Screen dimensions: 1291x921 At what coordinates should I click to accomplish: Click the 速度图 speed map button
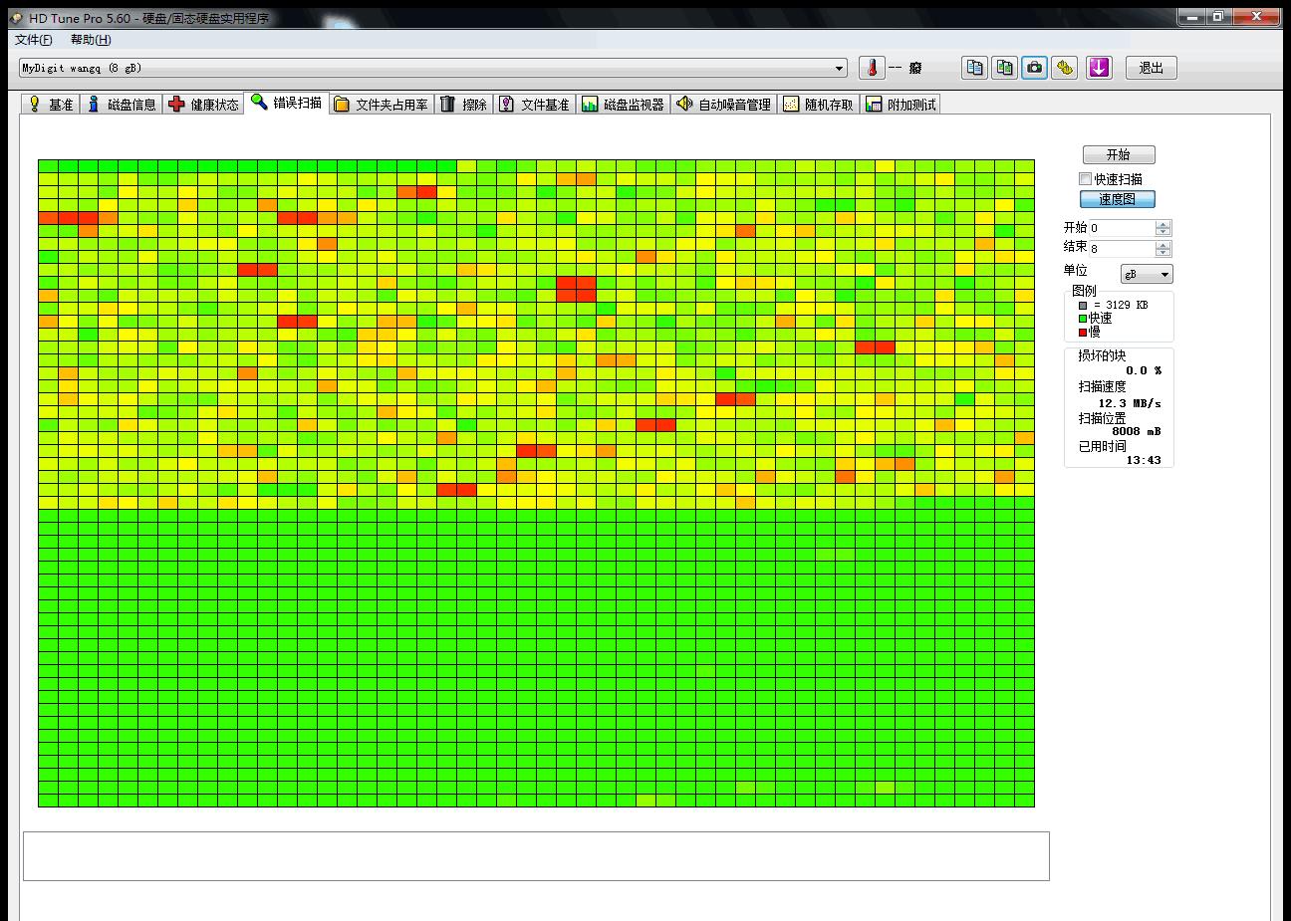[x=1118, y=199]
